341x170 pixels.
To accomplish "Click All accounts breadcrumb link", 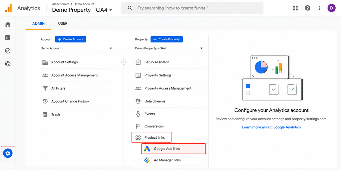I will 61,4.
